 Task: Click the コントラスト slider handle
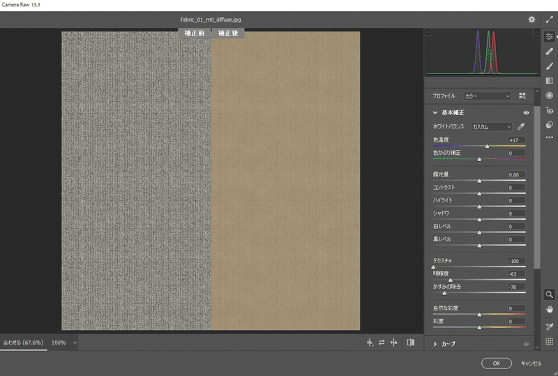[479, 194]
